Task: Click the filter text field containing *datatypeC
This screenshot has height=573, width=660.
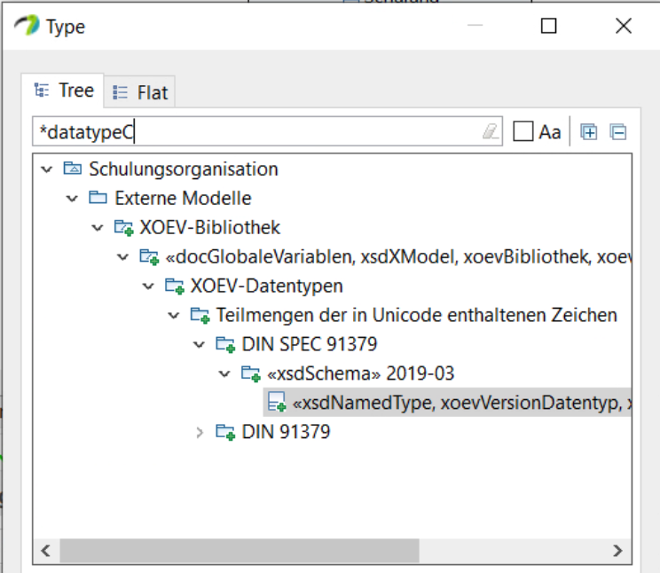Action: tap(267, 132)
